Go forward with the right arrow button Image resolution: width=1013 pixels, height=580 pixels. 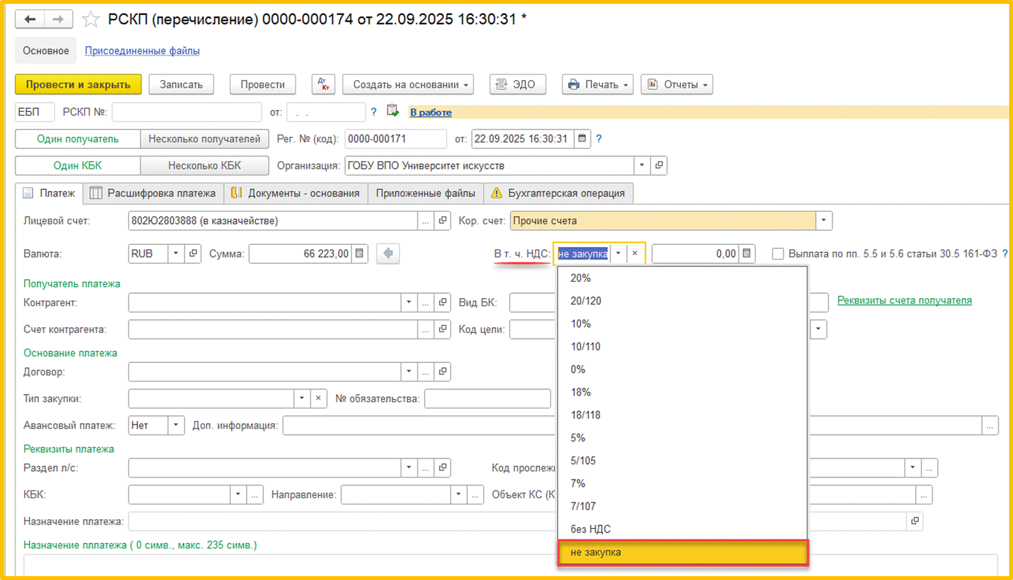click(x=58, y=19)
